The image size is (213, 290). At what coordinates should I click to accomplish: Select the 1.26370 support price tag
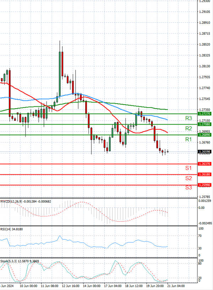[x=204, y=164]
